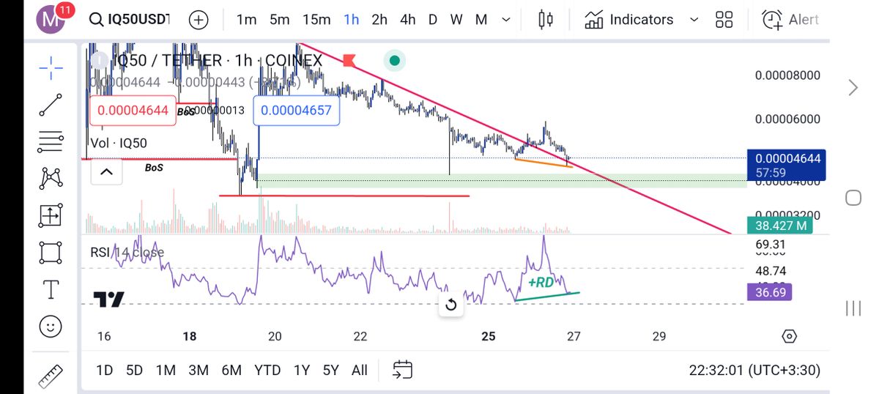The width and height of the screenshot is (879, 394).
Task: Open the Fibonacci retracement tool
Action: pos(51,141)
